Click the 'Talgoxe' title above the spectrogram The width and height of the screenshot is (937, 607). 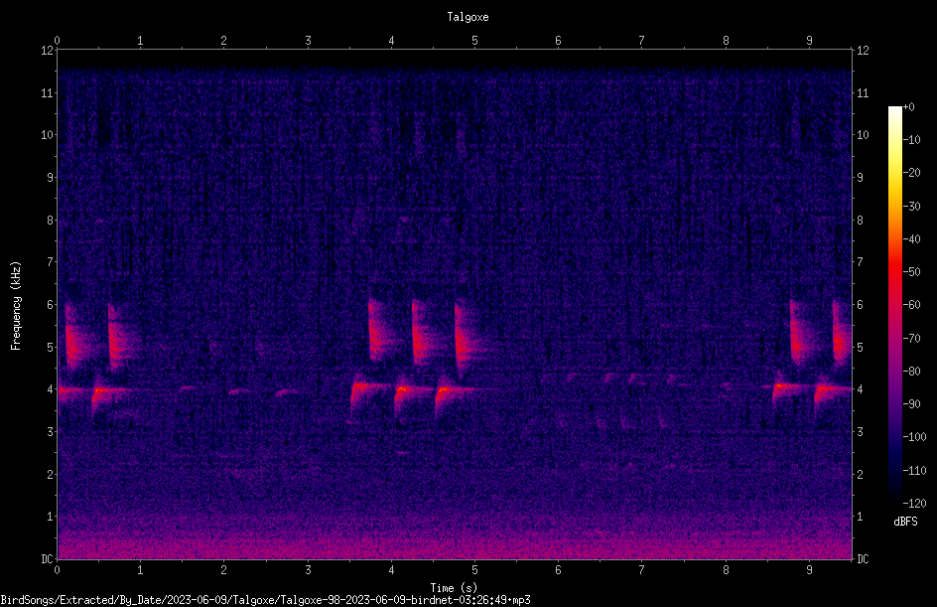[468, 17]
